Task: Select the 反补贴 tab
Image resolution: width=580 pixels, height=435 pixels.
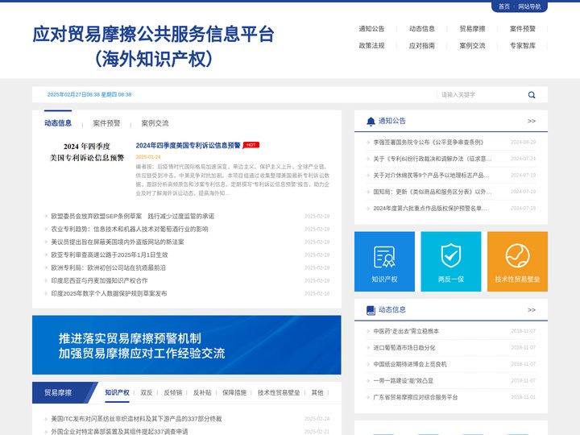Action: [x=202, y=393]
